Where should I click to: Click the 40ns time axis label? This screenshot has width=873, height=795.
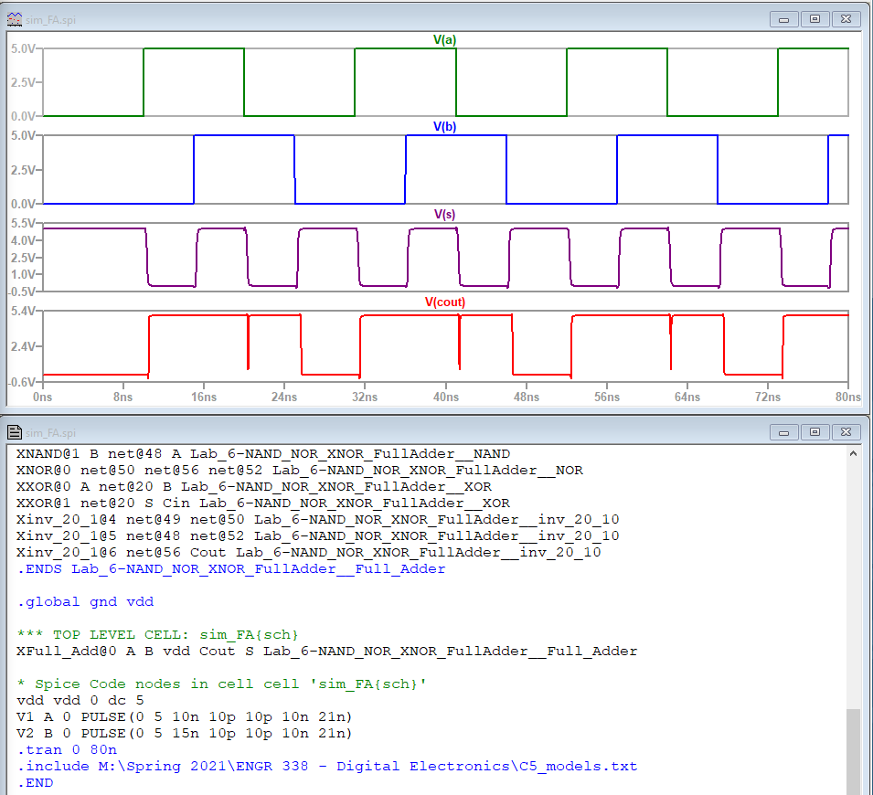[445, 397]
